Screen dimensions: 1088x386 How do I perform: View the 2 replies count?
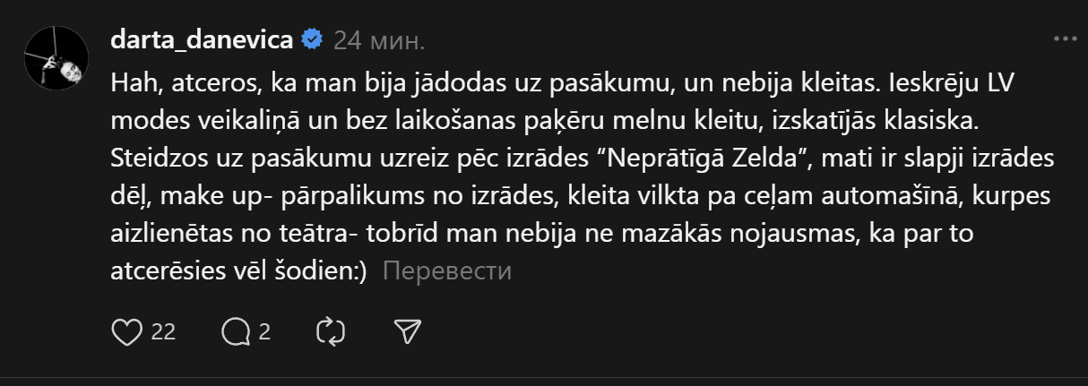point(264,332)
